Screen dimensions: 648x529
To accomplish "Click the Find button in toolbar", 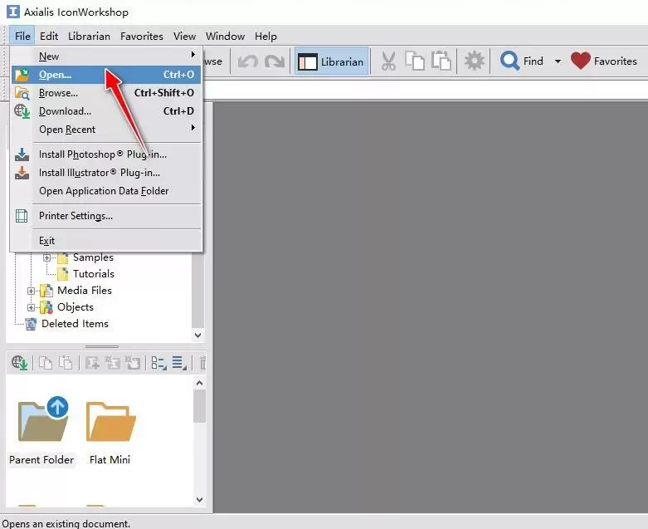I will tap(522, 61).
